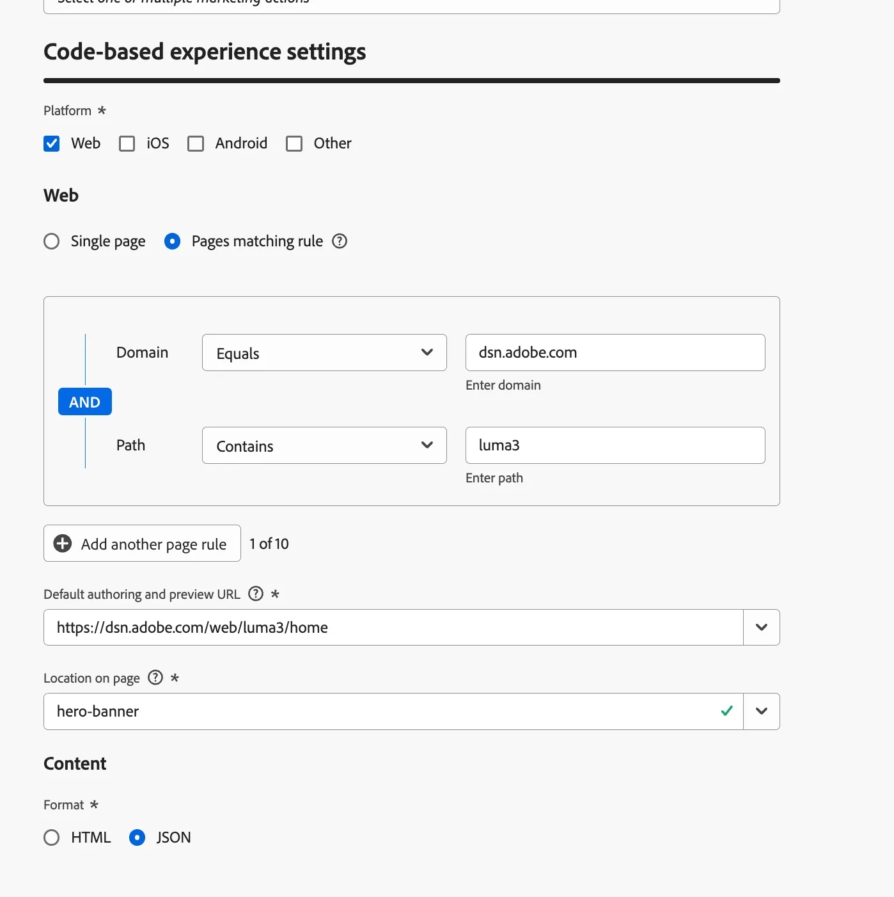Check the Android platform checkbox
This screenshot has width=894, height=897.
pyautogui.click(x=196, y=143)
